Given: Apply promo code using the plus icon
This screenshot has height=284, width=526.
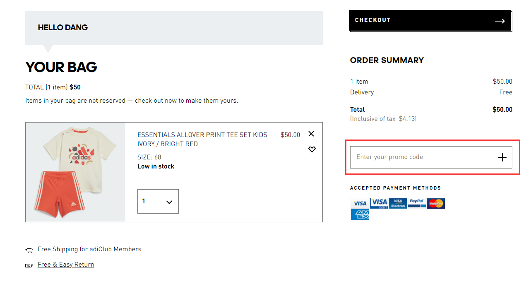Looking at the screenshot, I should pyautogui.click(x=502, y=157).
